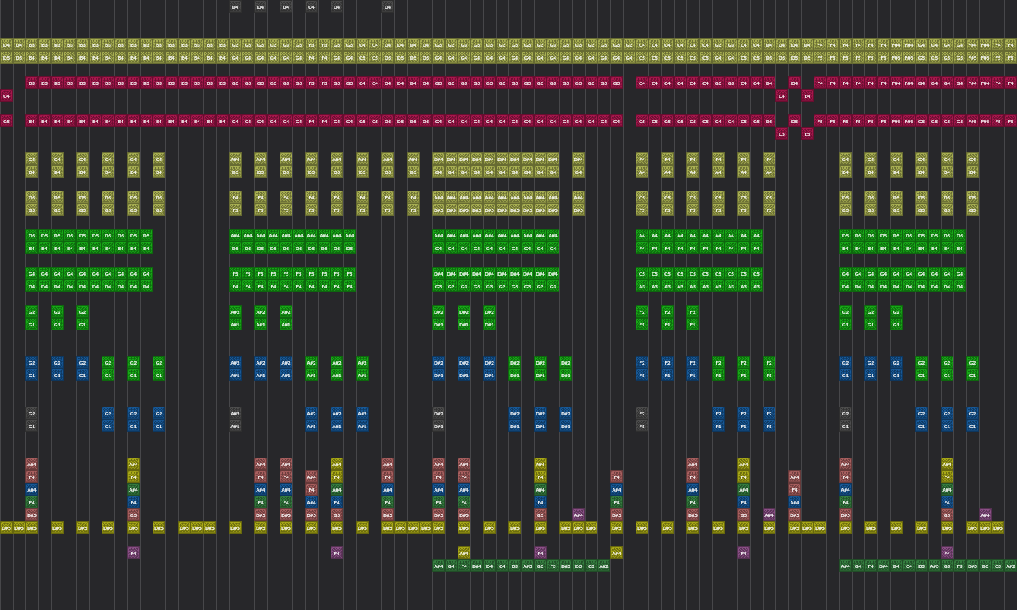This screenshot has width=1017, height=610.
Task: Click the gray G2 note above the gray G1
Action: (x=32, y=413)
